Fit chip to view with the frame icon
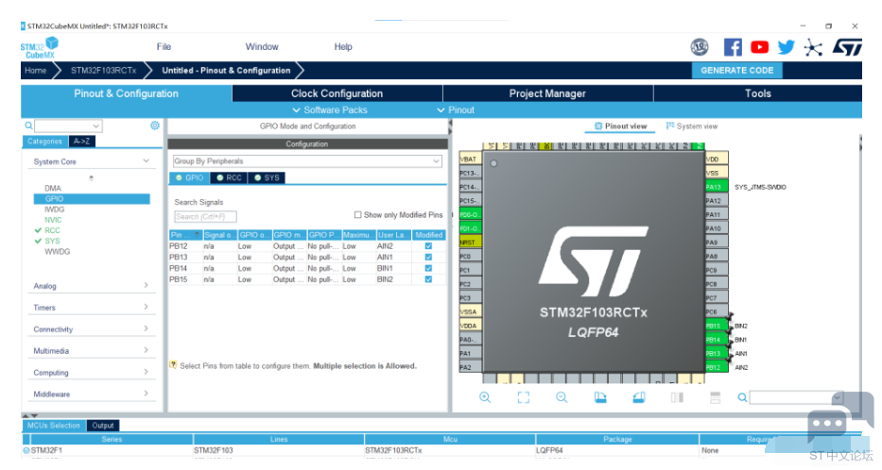Screen dimensions: 882x470 523,397
